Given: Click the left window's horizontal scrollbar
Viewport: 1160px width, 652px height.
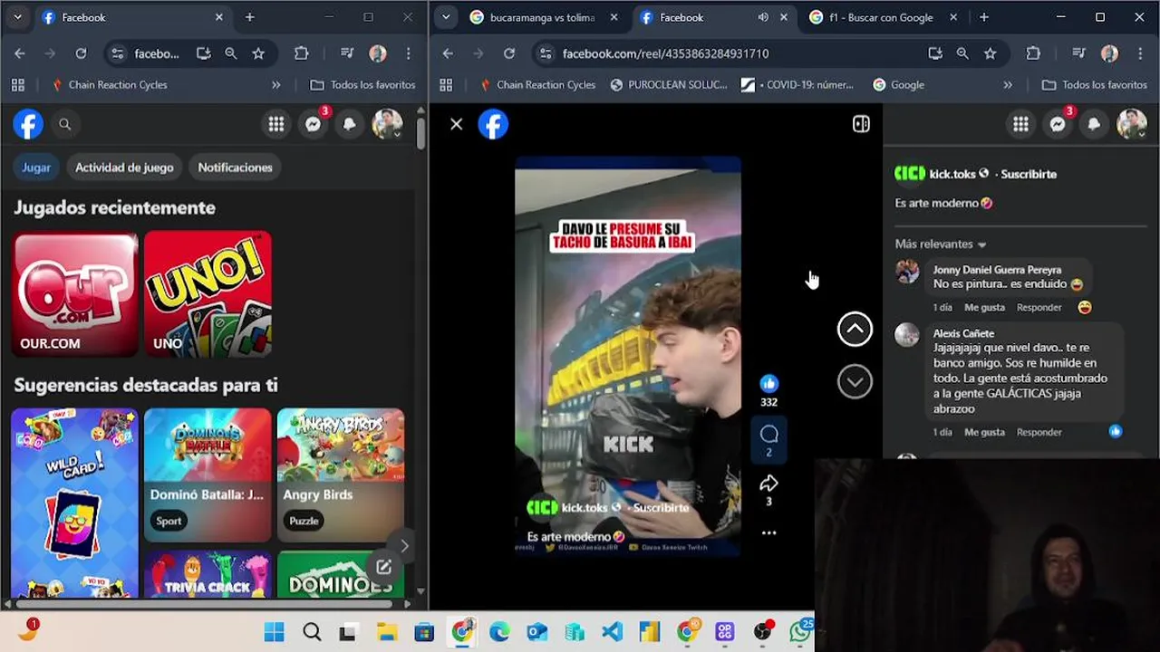Looking at the screenshot, I should coord(202,603).
